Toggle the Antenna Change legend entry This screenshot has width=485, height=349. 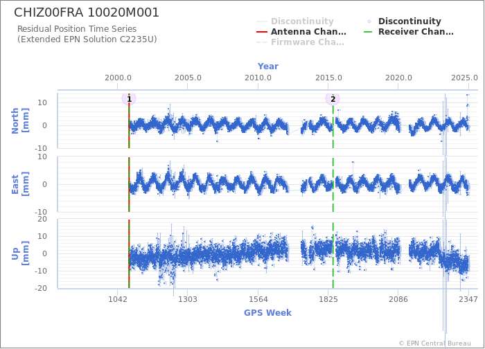click(301, 32)
